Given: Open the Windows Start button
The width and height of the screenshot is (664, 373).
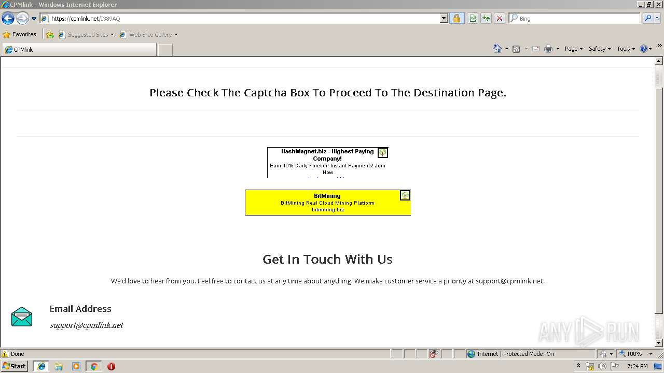Looking at the screenshot, I should pyautogui.click(x=15, y=366).
